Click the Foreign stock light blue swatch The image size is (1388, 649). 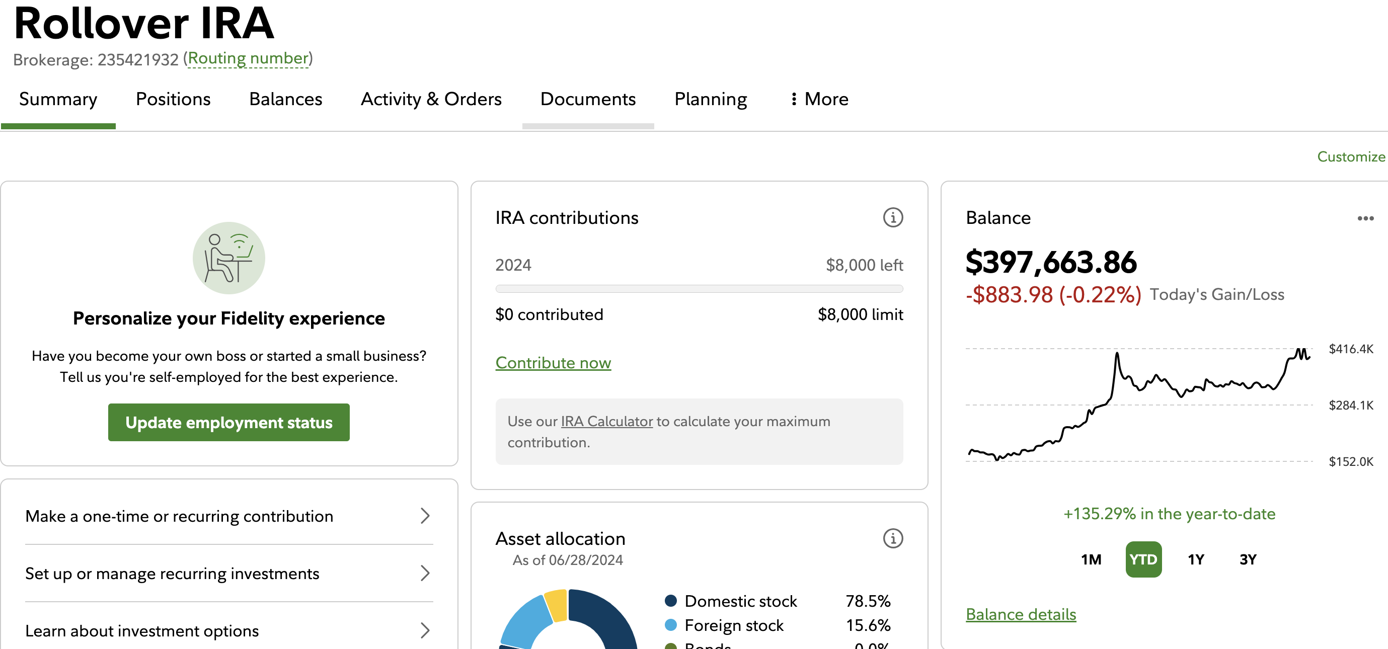[x=671, y=625]
